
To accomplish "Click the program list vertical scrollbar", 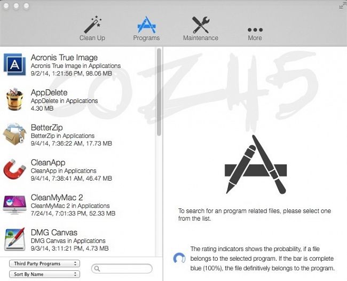I will tap(159, 92).
